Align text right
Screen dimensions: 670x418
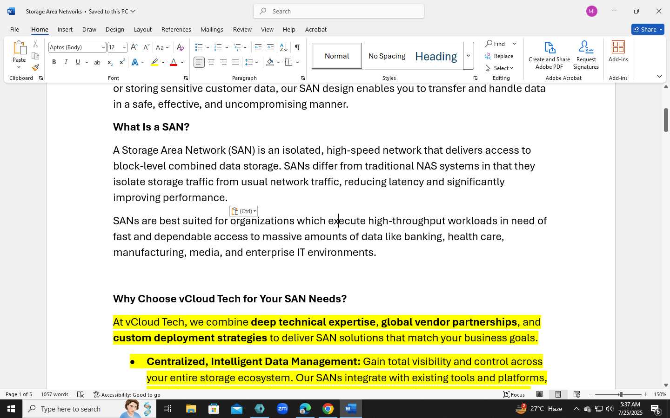[x=223, y=62]
